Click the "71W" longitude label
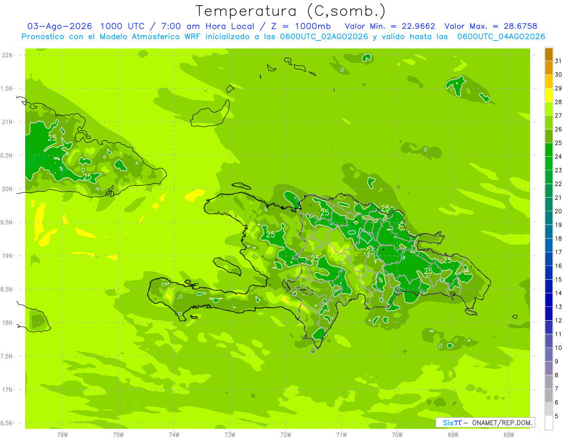 click(341, 434)
